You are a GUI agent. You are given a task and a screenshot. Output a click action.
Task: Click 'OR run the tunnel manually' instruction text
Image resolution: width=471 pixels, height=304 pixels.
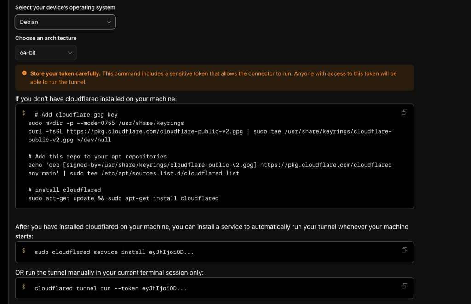point(109,272)
